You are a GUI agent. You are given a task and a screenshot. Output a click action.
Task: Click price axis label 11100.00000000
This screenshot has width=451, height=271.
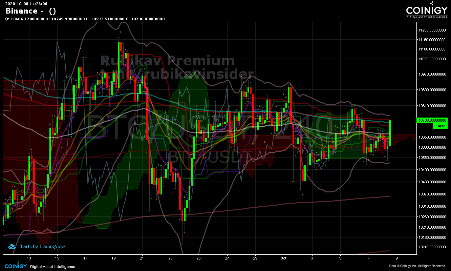[x=432, y=49]
